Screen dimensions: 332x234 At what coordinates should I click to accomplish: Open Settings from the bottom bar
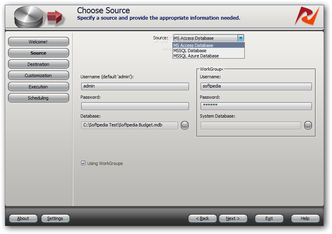(55, 218)
